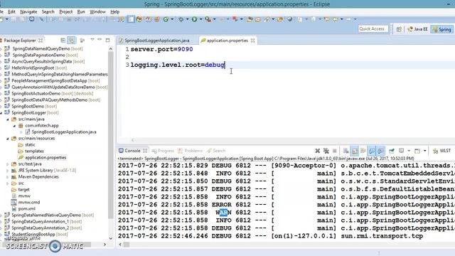Click the Open Task toolbar icon

coord(257,19)
